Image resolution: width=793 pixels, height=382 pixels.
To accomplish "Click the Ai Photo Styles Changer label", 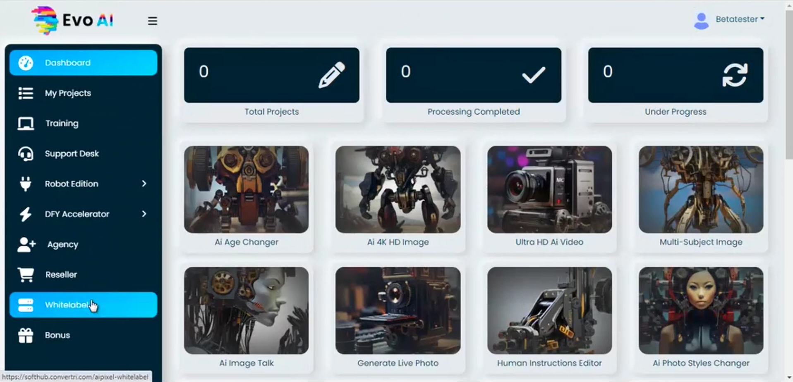I will (701, 363).
